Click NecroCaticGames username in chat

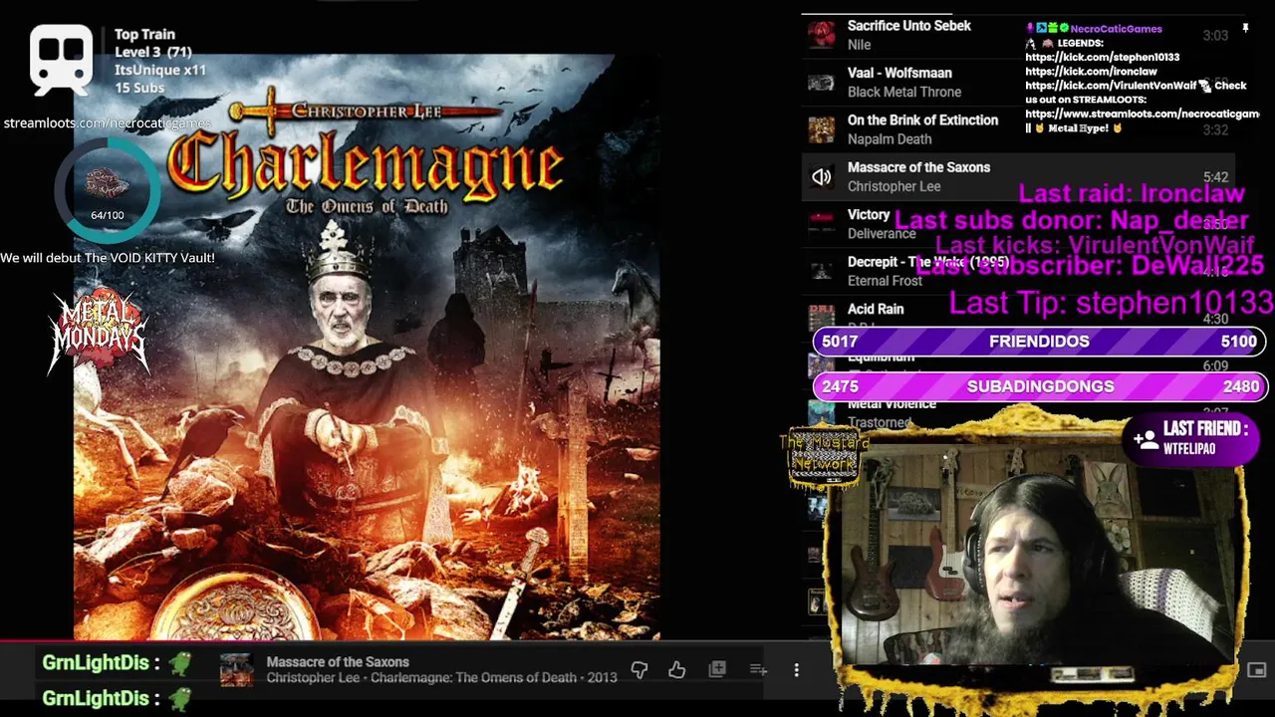click(1116, 29)
